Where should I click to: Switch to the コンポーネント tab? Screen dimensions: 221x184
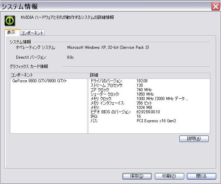[32, 33]
